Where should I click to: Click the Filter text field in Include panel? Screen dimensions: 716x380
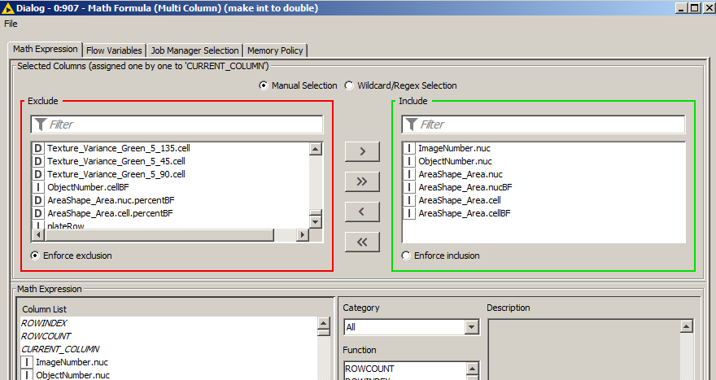pyautogui.click(x=550, y=124)
